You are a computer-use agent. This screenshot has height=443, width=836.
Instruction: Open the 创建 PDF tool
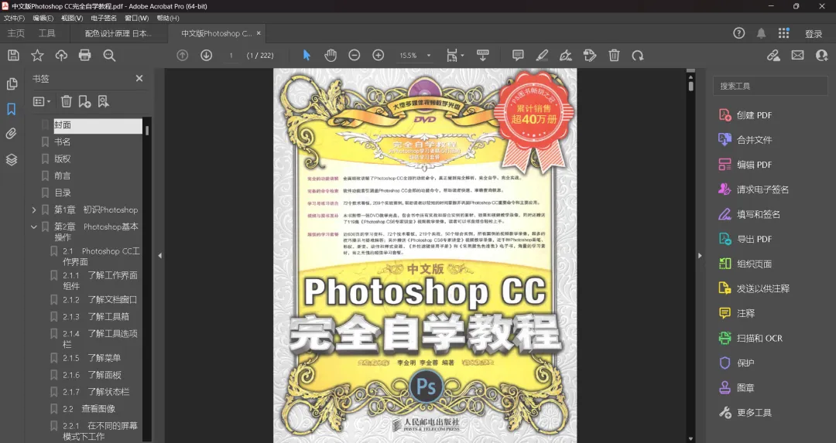745,115
